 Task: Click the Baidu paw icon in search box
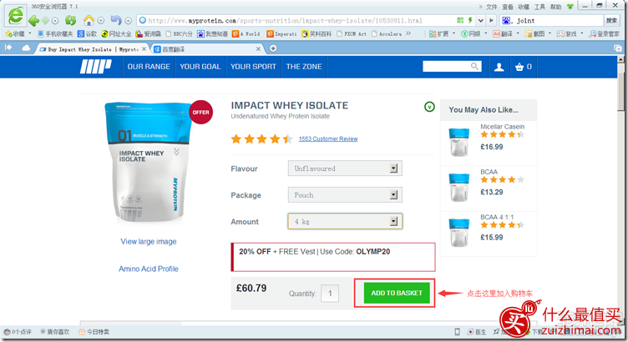click(506, 20)
